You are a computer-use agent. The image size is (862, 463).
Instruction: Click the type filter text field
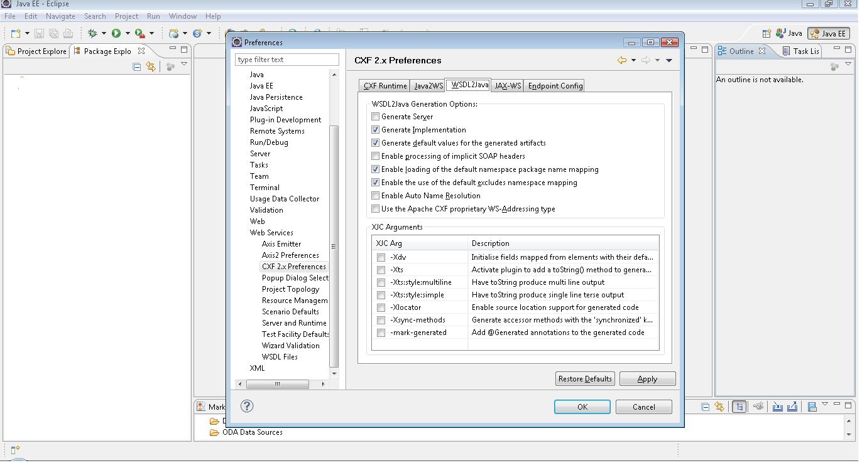(287, 60)
